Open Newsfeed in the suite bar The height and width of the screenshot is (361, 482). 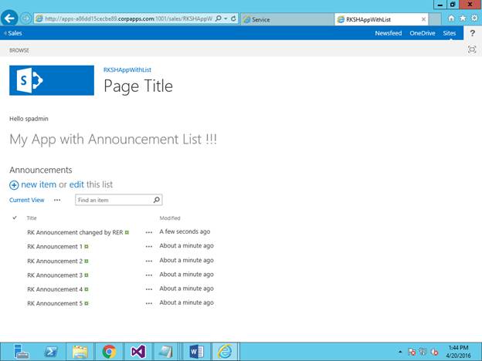[x=389, y=33]
